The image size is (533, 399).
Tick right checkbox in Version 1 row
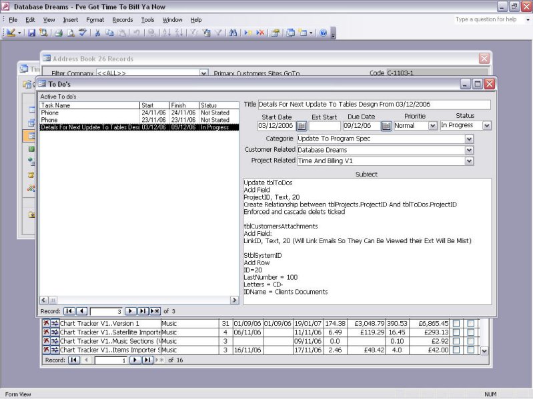coord(471,324)
